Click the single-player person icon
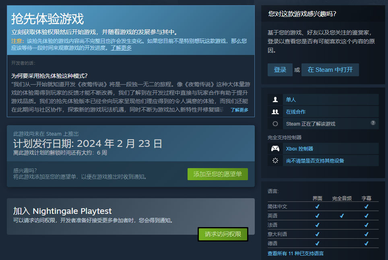This screenshot has width=388, height=260. [275, 100]
